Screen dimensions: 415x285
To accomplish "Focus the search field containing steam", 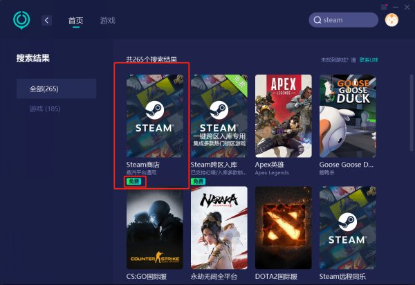I will (x=343, y=20).
